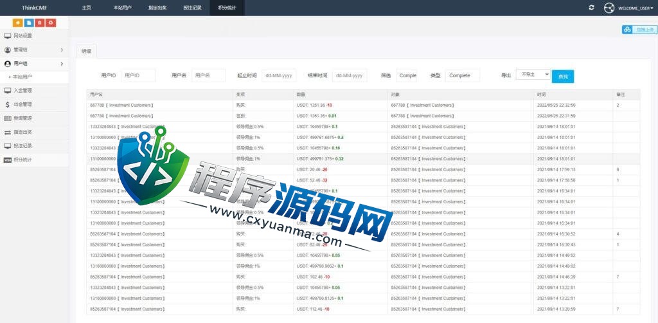Focus the 用户名 input field
The image size is (658, 323).
coord(209,76)
